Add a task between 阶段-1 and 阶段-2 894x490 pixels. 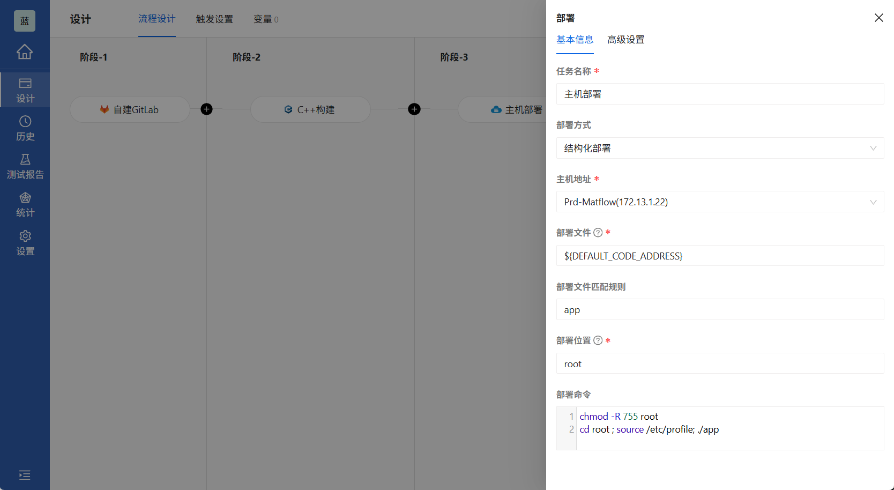206,109
